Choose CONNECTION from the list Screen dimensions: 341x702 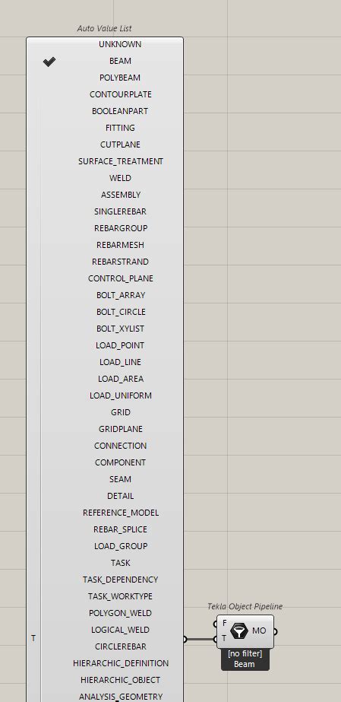120,446
